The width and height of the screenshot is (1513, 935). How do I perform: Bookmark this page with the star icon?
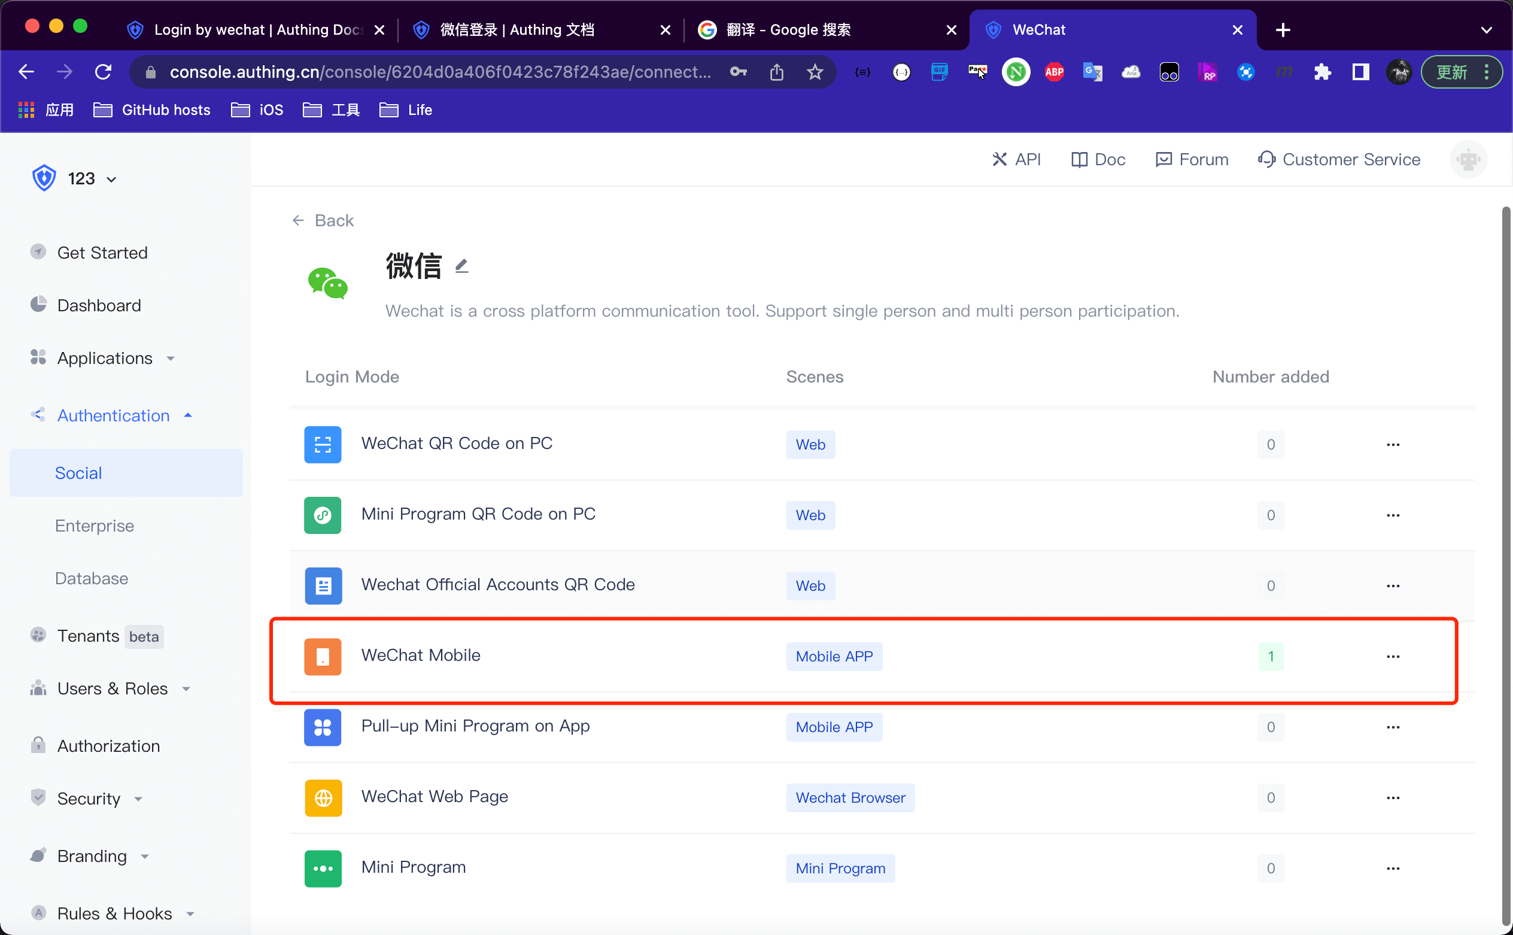point(815,72)
